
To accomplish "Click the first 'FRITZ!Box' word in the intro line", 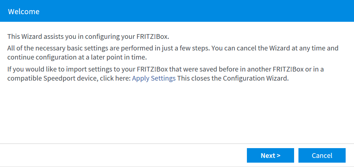I will 153,37.
